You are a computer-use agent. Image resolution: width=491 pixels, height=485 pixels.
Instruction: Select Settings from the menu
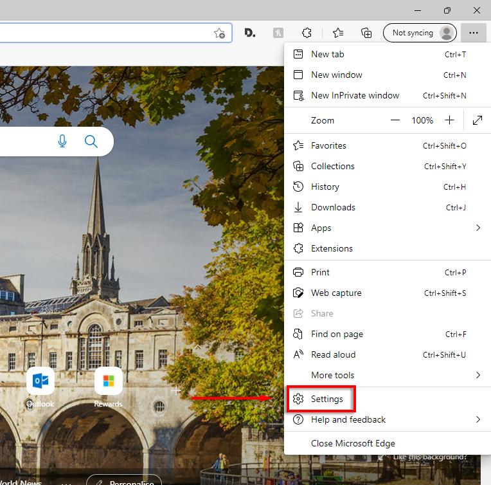327,399
